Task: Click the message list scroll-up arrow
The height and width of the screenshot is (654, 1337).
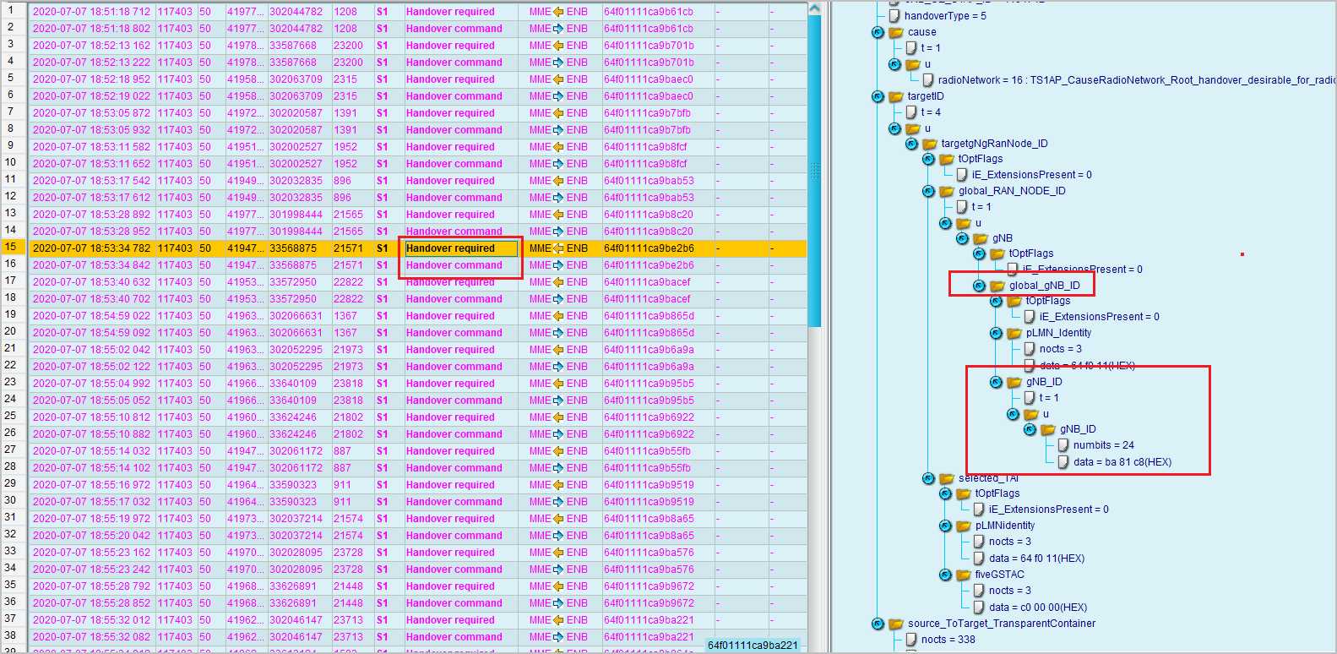Action: [x=814, y=8]
